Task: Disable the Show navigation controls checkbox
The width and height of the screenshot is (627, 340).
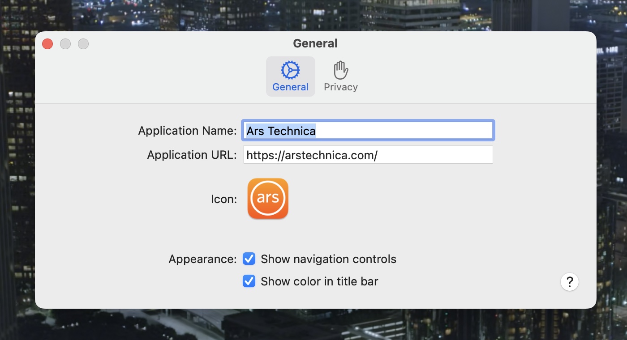Action: 249,259
